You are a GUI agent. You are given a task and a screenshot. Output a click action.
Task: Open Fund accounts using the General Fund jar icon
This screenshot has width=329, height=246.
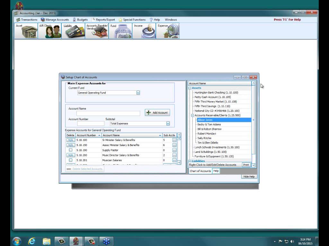(121, 31)
